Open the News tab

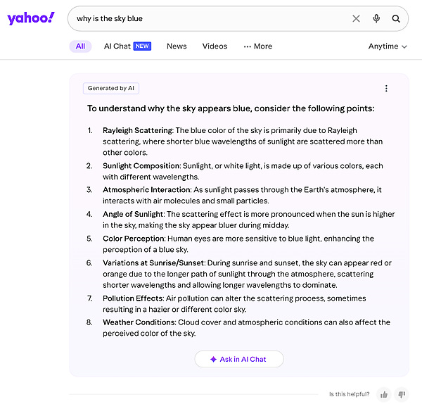click(x=177, y=46)
